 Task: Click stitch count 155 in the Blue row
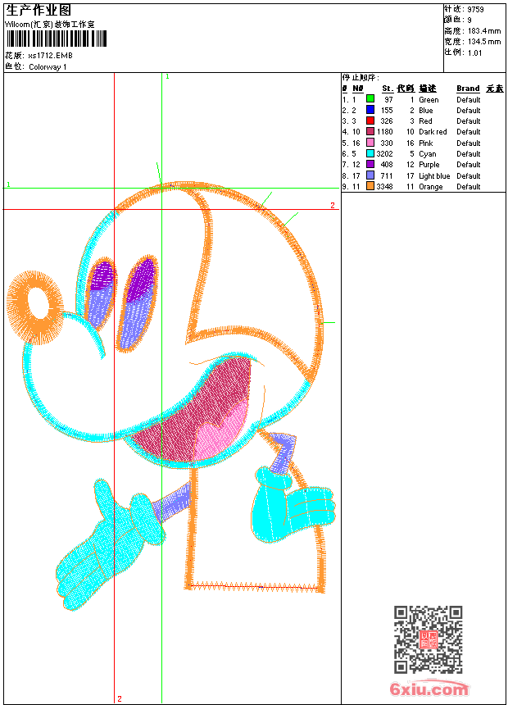click(x=387, y=111)
